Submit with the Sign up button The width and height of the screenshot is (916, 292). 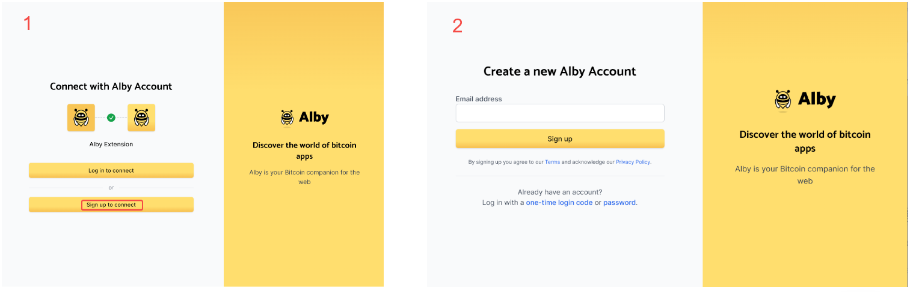[560, 139]
